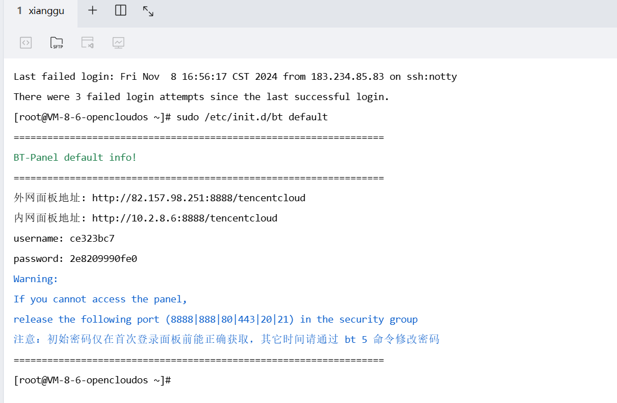Click the sudo /etc/init.d/bt default command
Image resolution: width=617 pixels, height=403 pixels.
[x=252, y=117]
